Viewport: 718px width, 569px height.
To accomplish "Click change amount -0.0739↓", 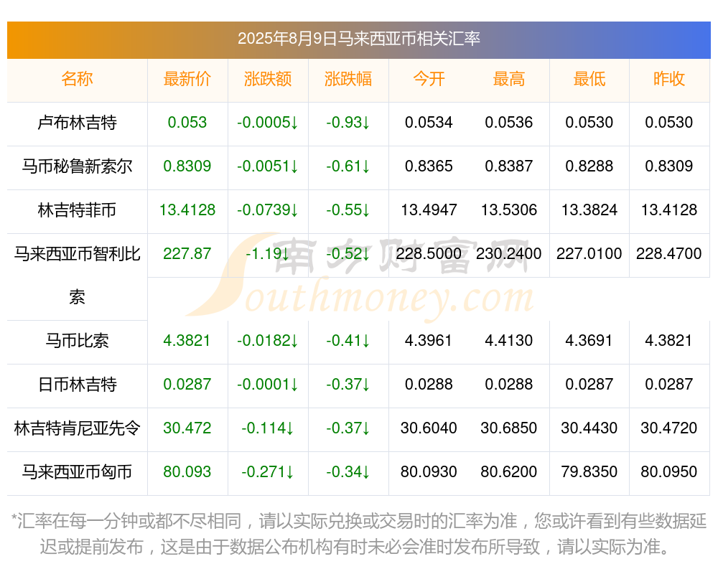I will (x=267, y=210).
